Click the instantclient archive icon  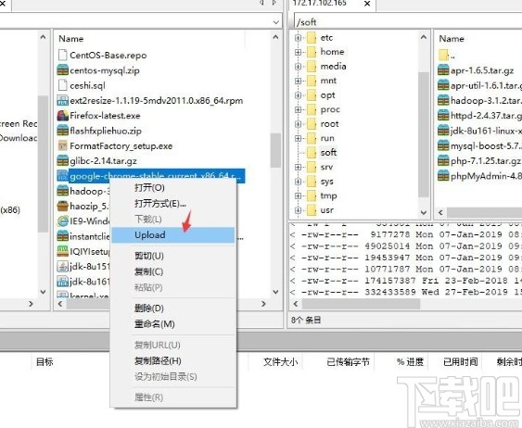63,236
